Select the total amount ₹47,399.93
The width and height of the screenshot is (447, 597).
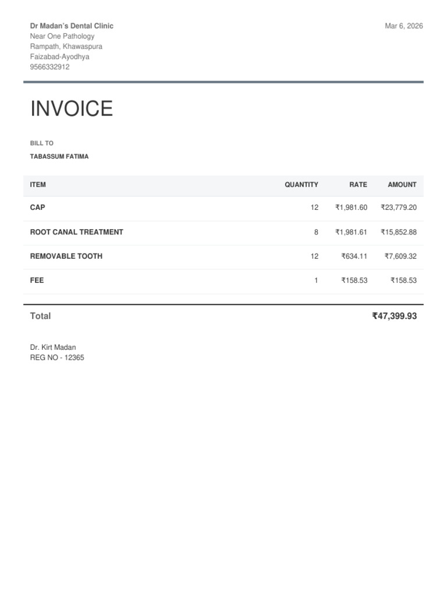(x=395, y=316)
